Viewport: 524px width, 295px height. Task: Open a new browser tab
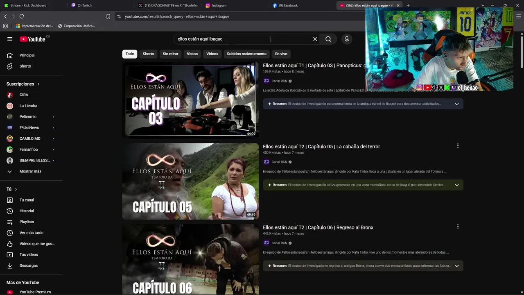408,5
